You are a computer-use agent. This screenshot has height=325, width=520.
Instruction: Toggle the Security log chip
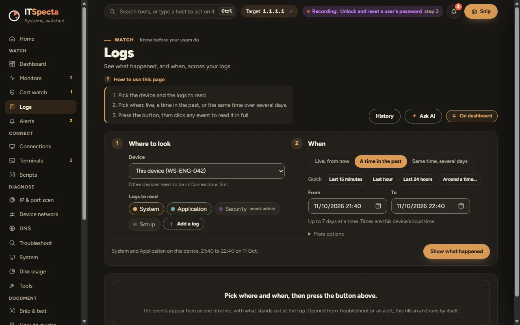tap(247, 209)
